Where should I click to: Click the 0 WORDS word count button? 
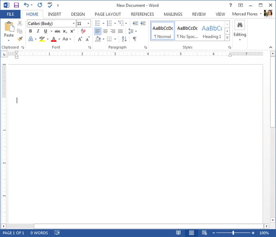pyautogui.click(x=39, y=233)
